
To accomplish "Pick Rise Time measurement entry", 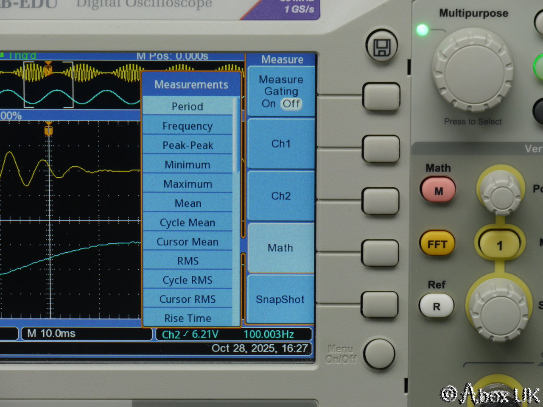I will point(188,318).
